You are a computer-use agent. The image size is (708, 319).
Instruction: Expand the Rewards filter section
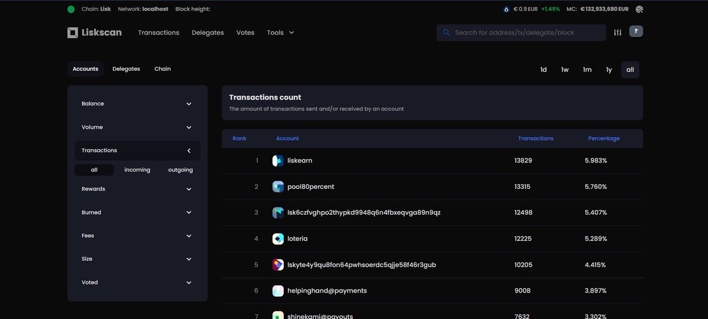coord(137,189)
